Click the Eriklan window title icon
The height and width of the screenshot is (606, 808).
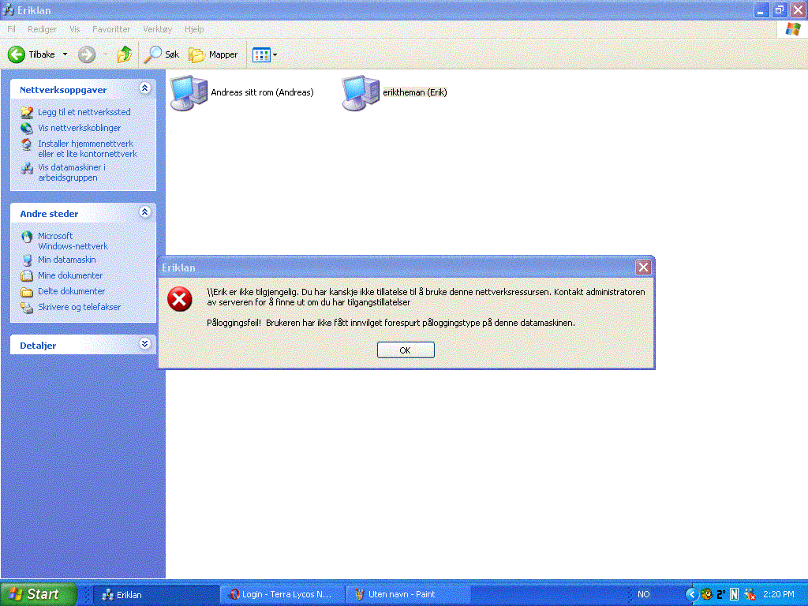tap(8, 9)
